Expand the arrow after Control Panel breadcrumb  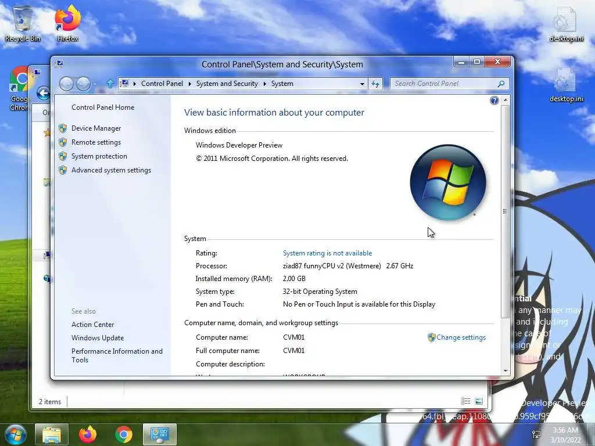coord(190,84)
